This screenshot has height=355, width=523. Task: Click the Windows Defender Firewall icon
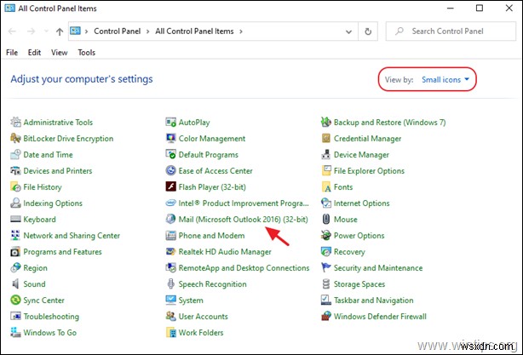tap(327, 317)
